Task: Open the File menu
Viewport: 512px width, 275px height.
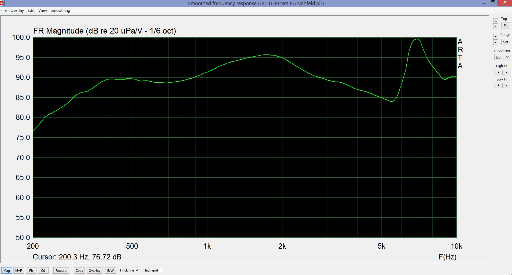Action: (4, 10)
